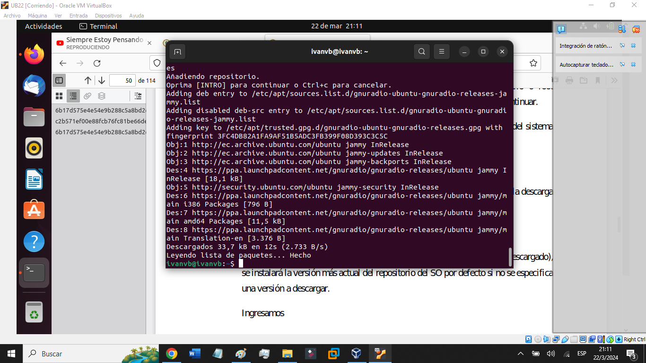Open Firefox tracking protection shield icon
The image size is (646, 363).
click(x=157, y=63)
